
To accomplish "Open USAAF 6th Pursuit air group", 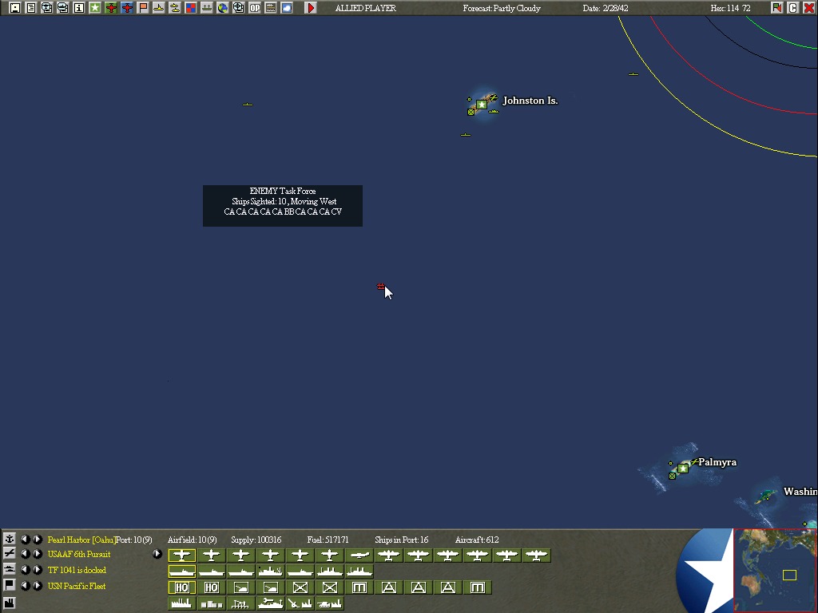I will (79, 554).
